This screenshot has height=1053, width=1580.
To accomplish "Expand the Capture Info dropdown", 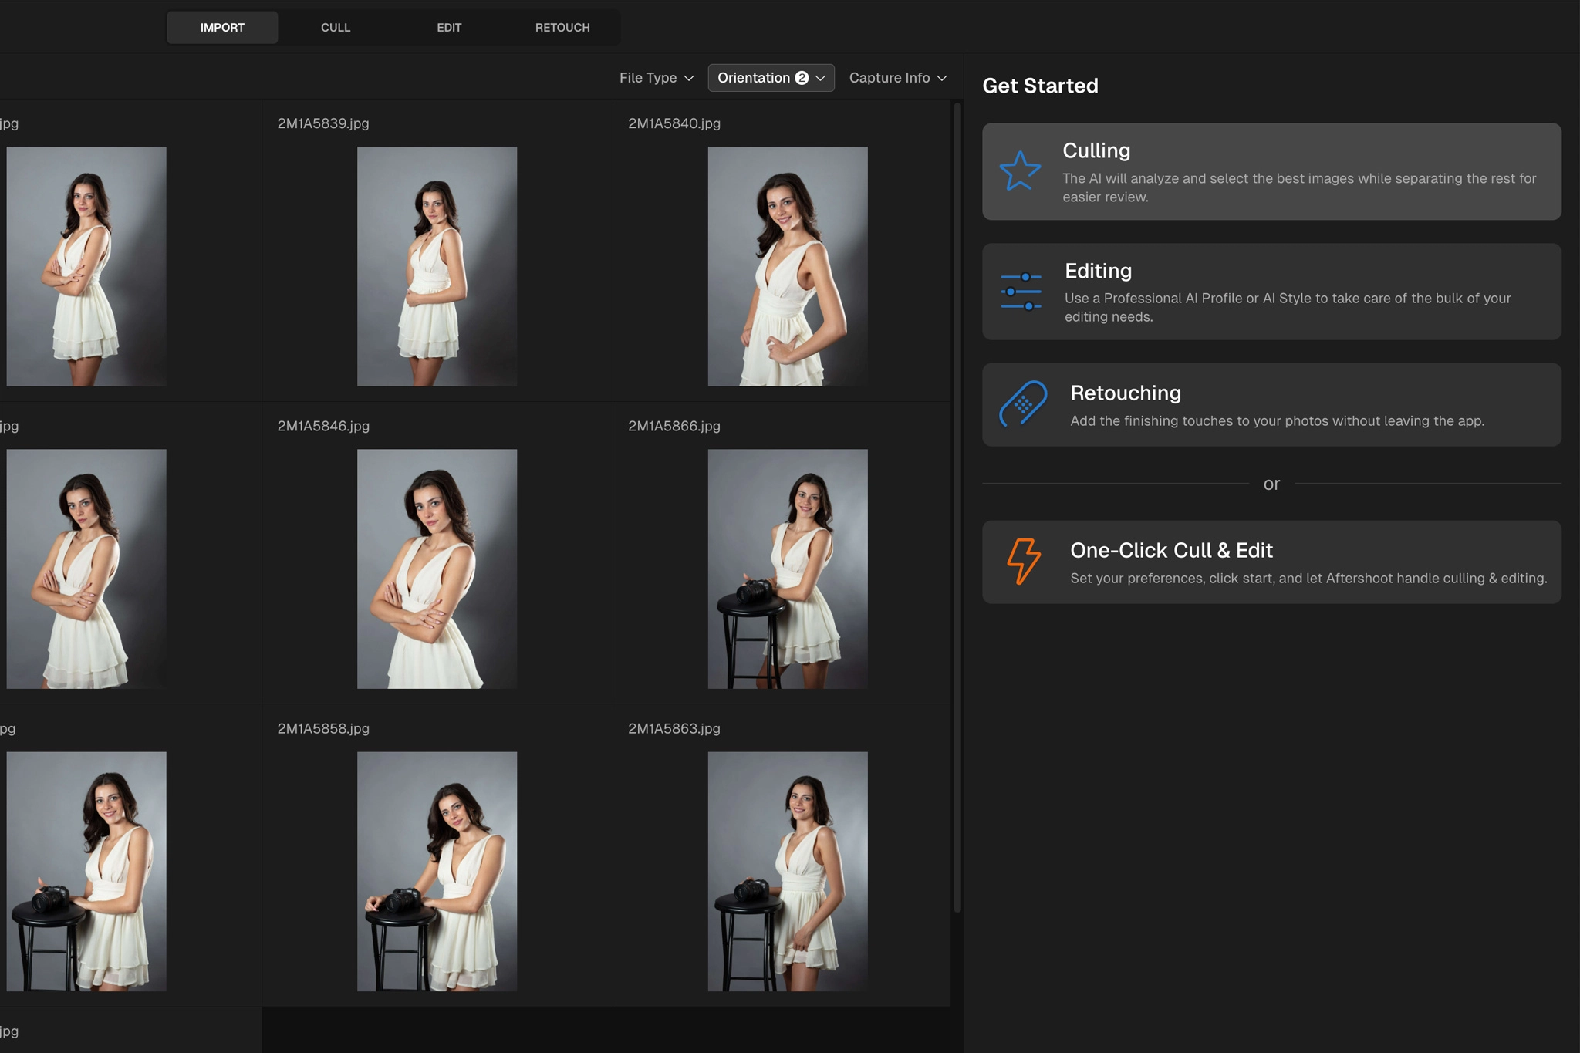I will click(x=898, y=78).
